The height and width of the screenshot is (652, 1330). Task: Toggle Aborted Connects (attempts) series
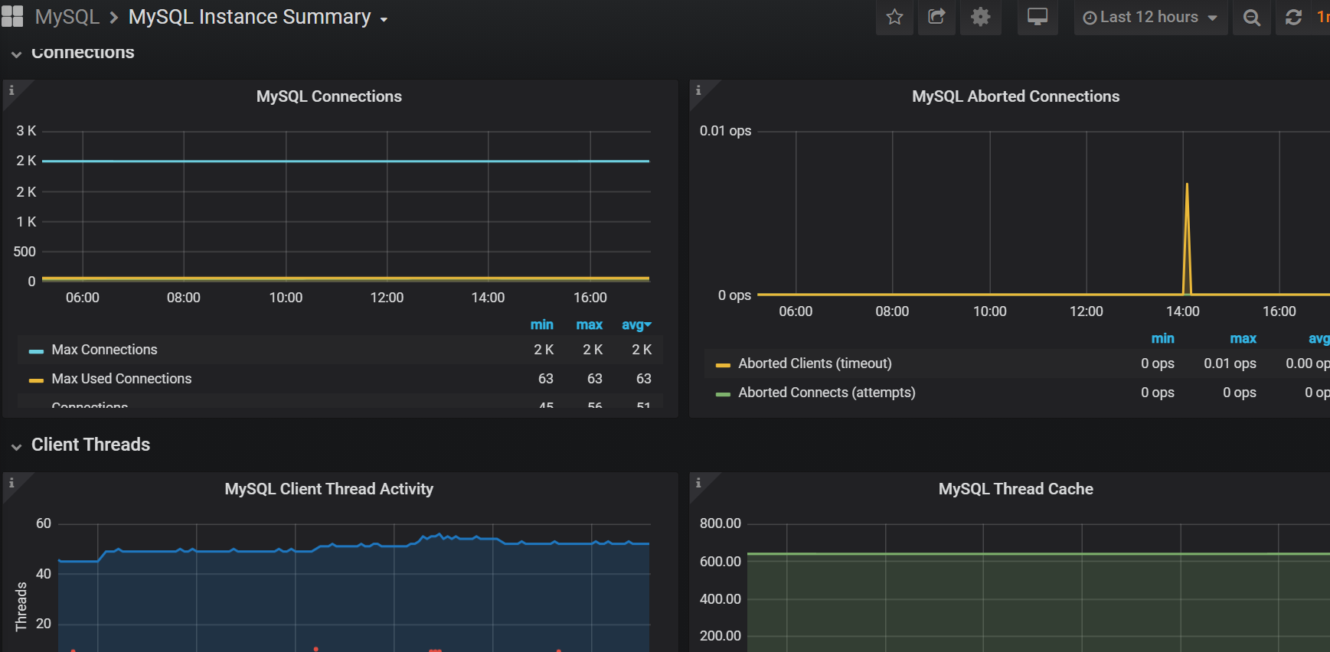tap(827, 393)
